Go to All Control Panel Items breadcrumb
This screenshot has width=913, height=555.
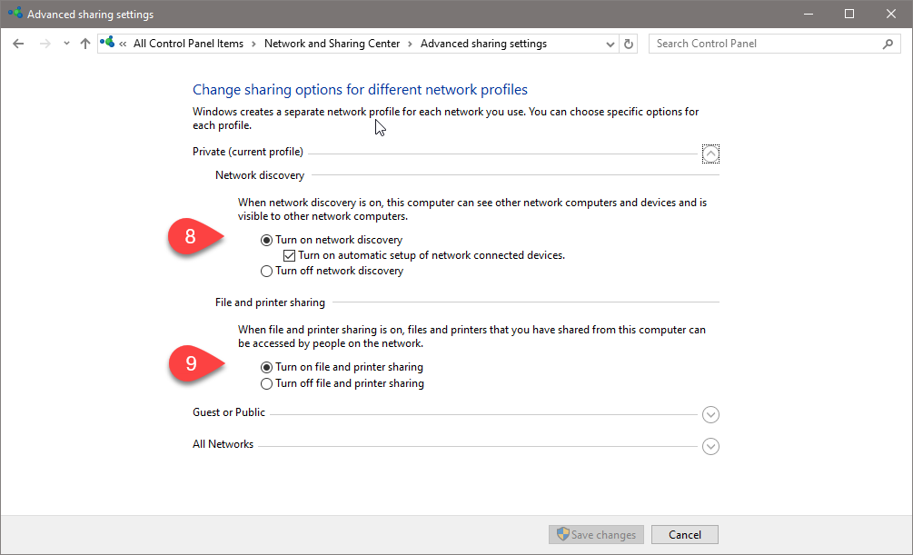pyautogui.click(x=188, y=44)
